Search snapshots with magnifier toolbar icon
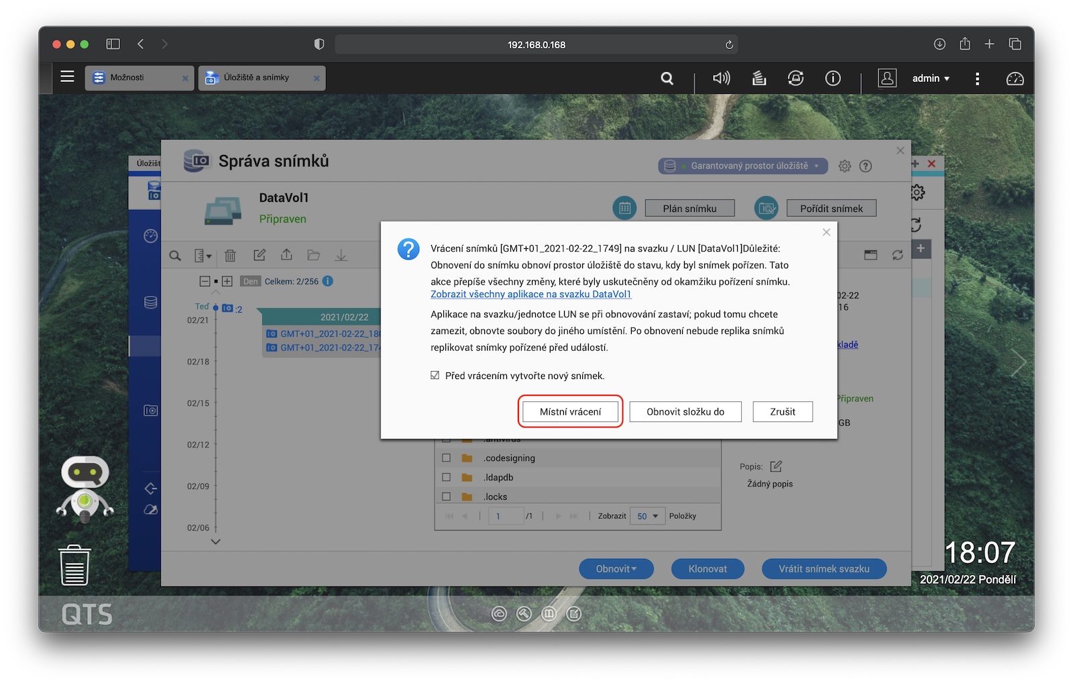1073x683 pixels. (175, 256)
